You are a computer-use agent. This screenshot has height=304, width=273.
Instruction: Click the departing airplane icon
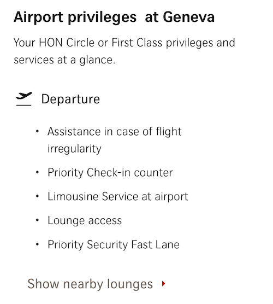(24, 98)
